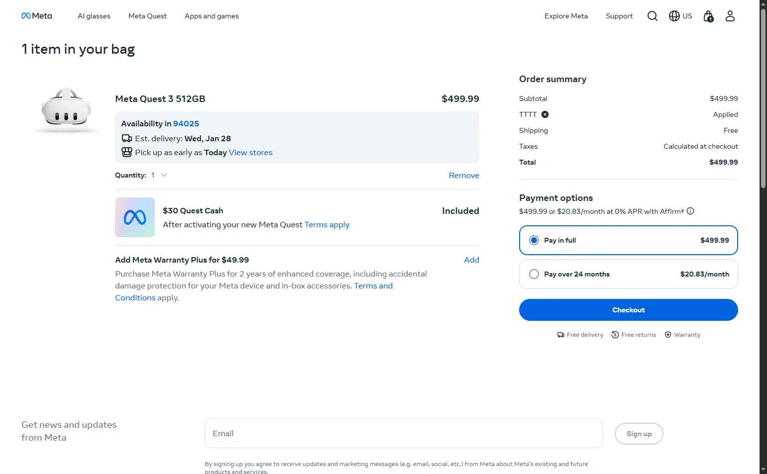Click the Email input field

[403, 433]
